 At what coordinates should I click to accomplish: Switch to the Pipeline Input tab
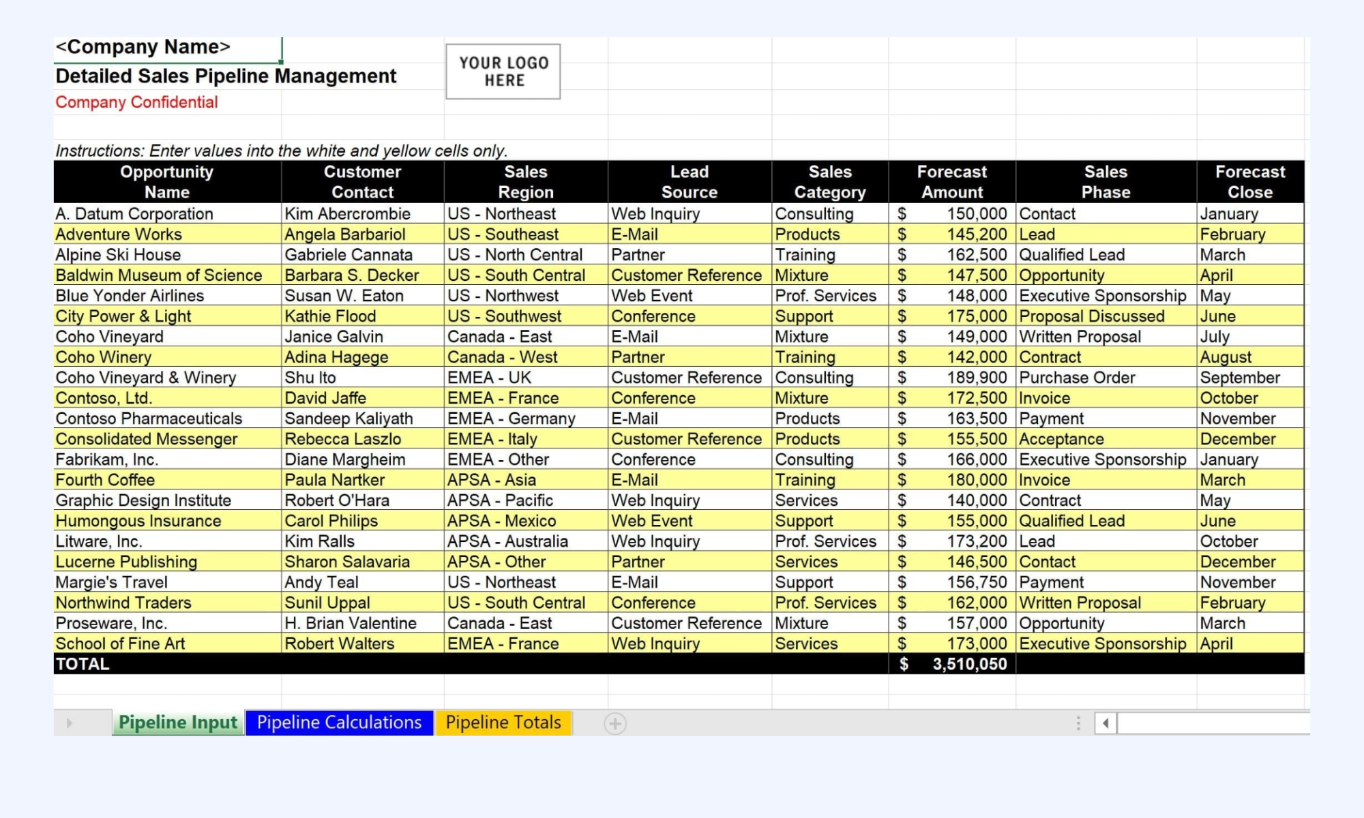coord(178,723)
